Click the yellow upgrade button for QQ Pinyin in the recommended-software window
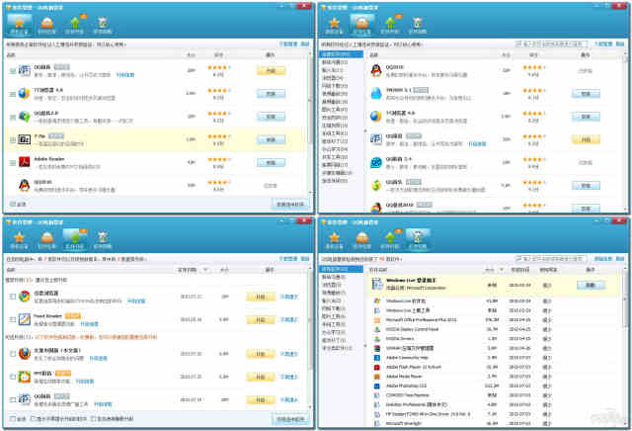 point(271,71)
